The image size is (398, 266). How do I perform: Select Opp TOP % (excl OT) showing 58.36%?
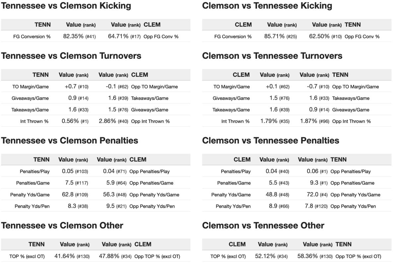(358, 256)
